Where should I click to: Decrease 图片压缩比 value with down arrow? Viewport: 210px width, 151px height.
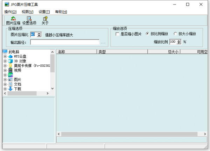point(39,36)
